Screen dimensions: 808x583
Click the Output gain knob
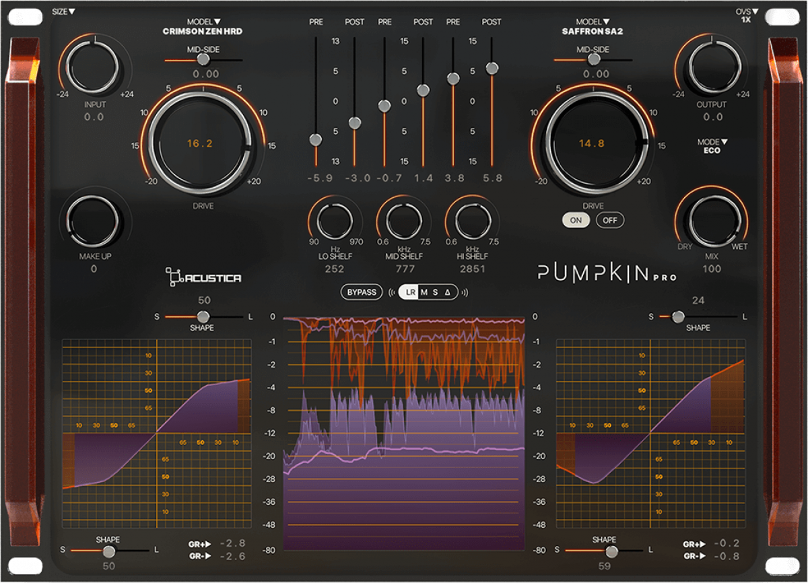[712, 67]
